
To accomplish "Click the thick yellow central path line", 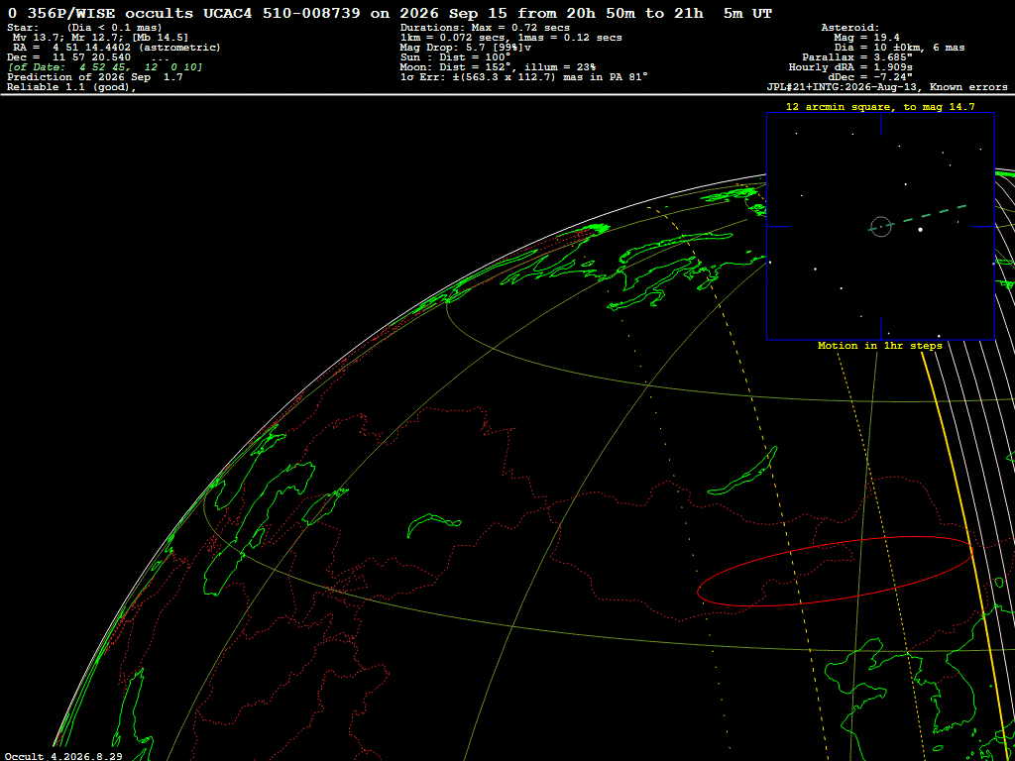I will (964, 517).
